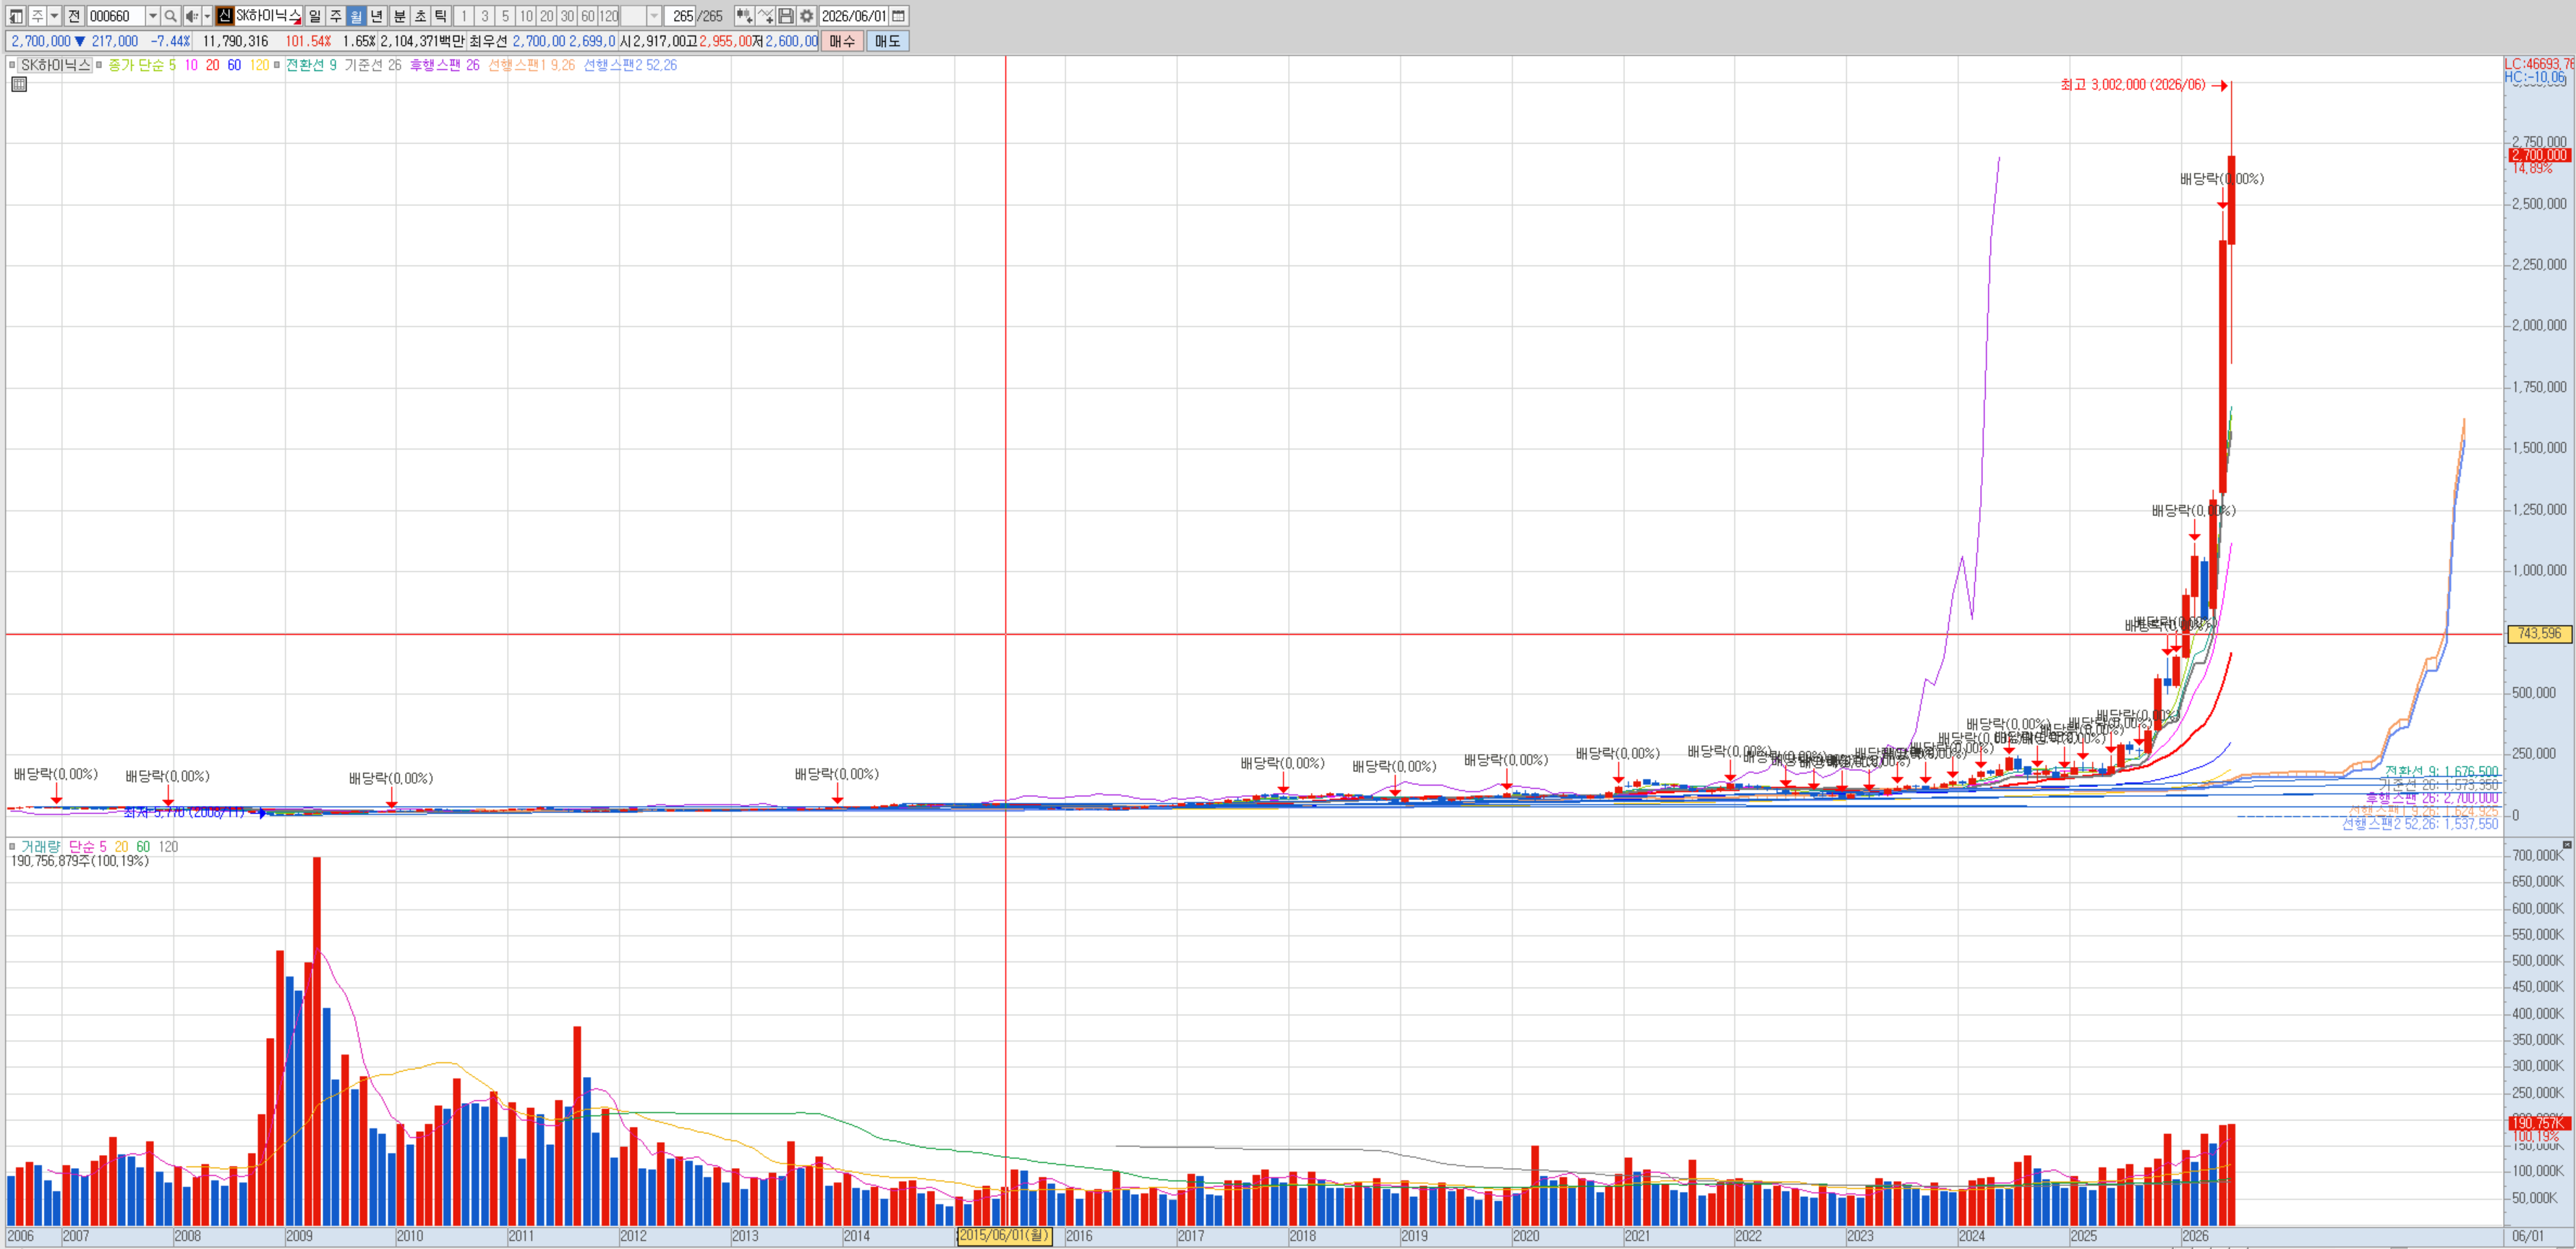The width and height of the screenshot is (2576, 1249).
Task: Click the candle count field showing 265
Action: click(x=680, y=16)
